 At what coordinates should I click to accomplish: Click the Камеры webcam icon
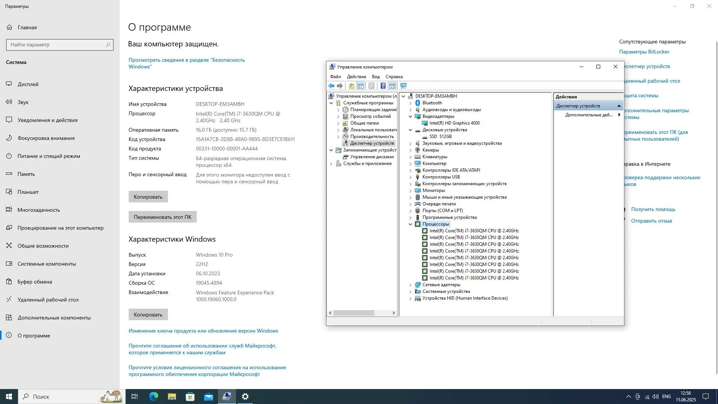point(418,150)
